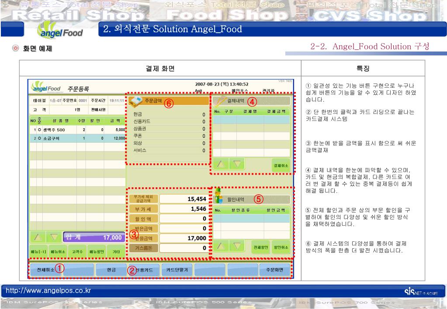This screenshot has height=309, width=447.
Task: Click the 상품권 line under 주문금액
Action: [x=169, y=129]
